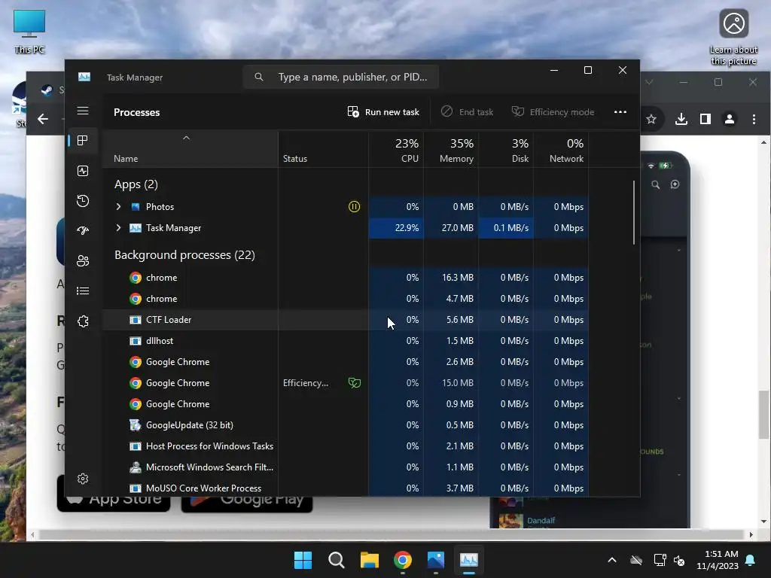This screenshot has width=771, height=578.
Task: Open Task Manager hamburger navigation menu
Action: pyautogui.click(x=83, y=111)
